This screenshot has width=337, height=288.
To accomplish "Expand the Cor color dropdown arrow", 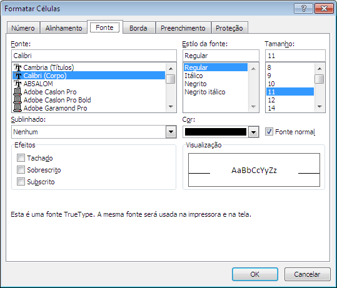I will pos(253,132).
